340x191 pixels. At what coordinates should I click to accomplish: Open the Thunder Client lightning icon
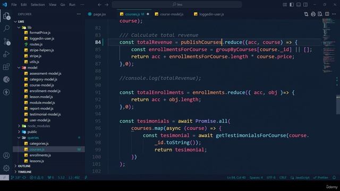coord(6,92)
